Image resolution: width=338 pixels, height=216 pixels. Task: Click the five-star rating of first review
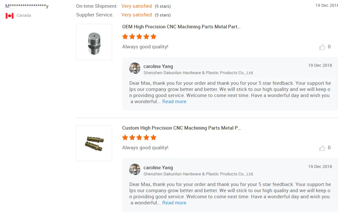pyautogui.click(x=139, y=37)
